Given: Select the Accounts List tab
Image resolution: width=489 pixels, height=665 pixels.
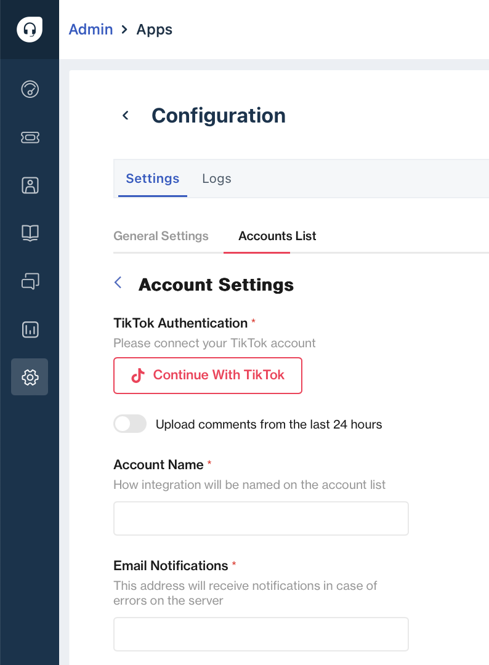Looking at the screenshot, I should point(277,236).
